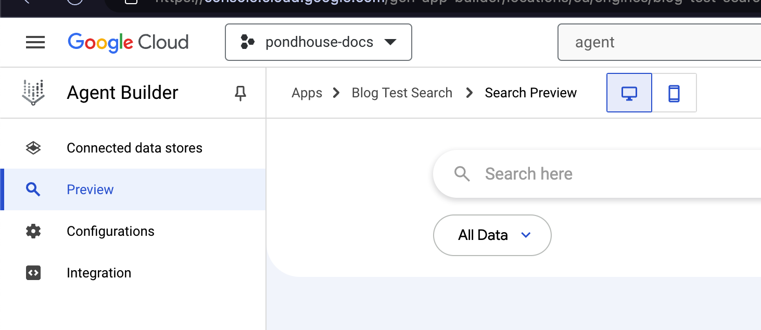This screenshot has height=330, width=761.
Task: Click the Agent Builder logo icon
Action: point(33,93)
